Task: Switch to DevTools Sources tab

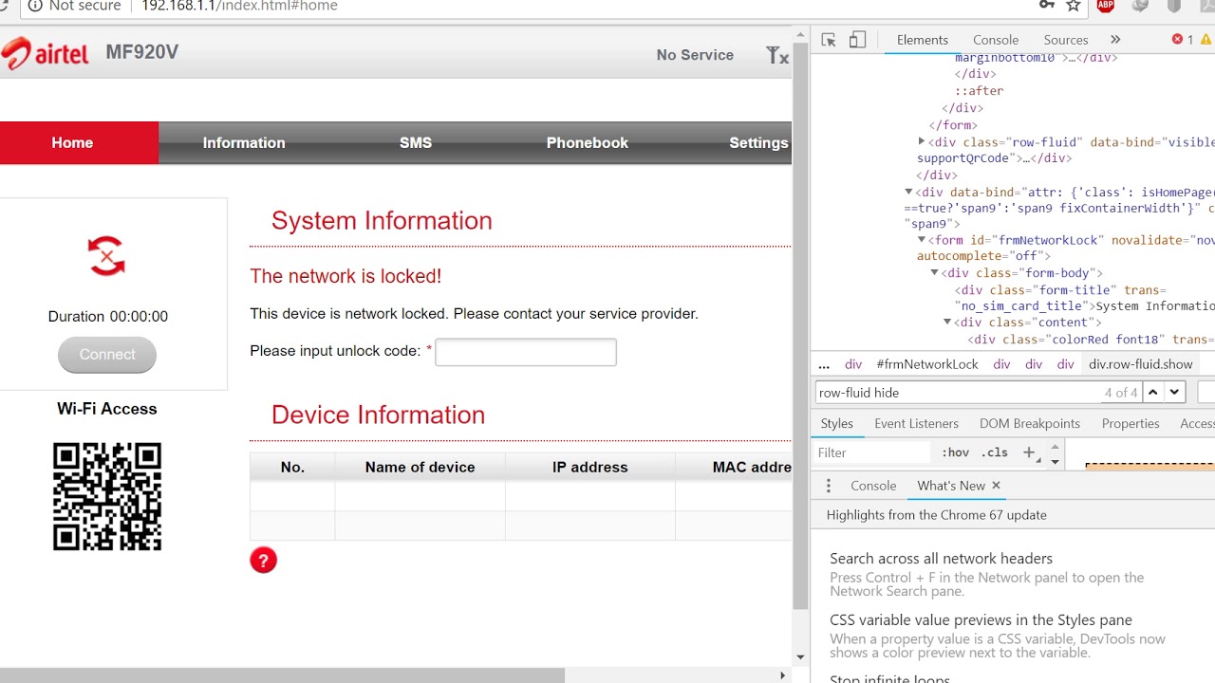Action: coord(1066,40)
